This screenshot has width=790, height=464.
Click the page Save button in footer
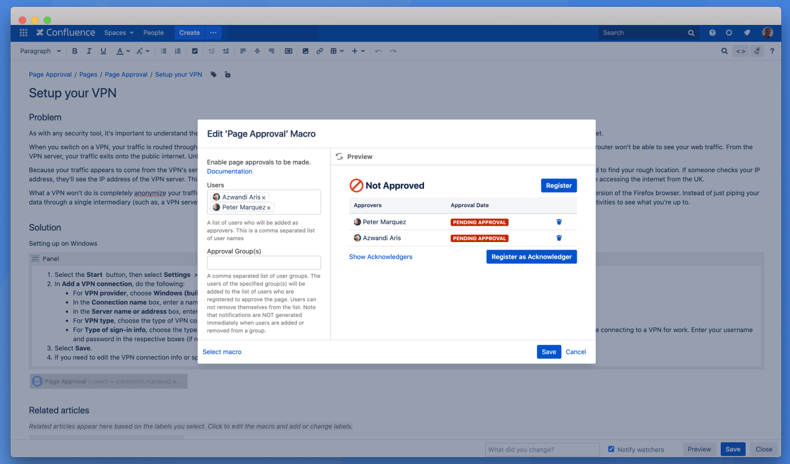tap(733, 449)
